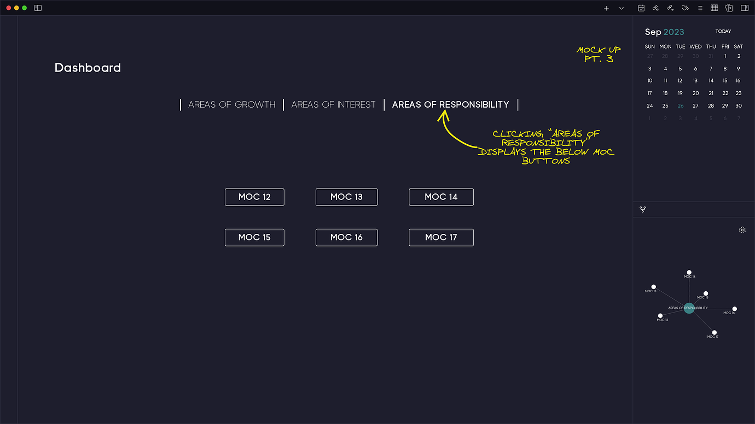Viewport: 755px width, 424px height.
Task: Select the AREAS OF RESPONSIBILITY tab
Action: [x=450, y=104]
